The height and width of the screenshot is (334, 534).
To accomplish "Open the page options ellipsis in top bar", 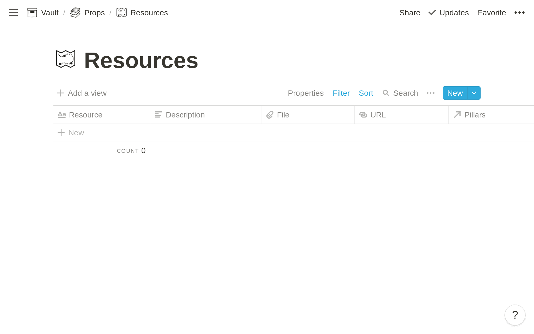I will (520, 13).
